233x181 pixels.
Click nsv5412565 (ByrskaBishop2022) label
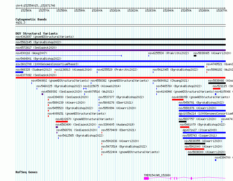point(81,135)
